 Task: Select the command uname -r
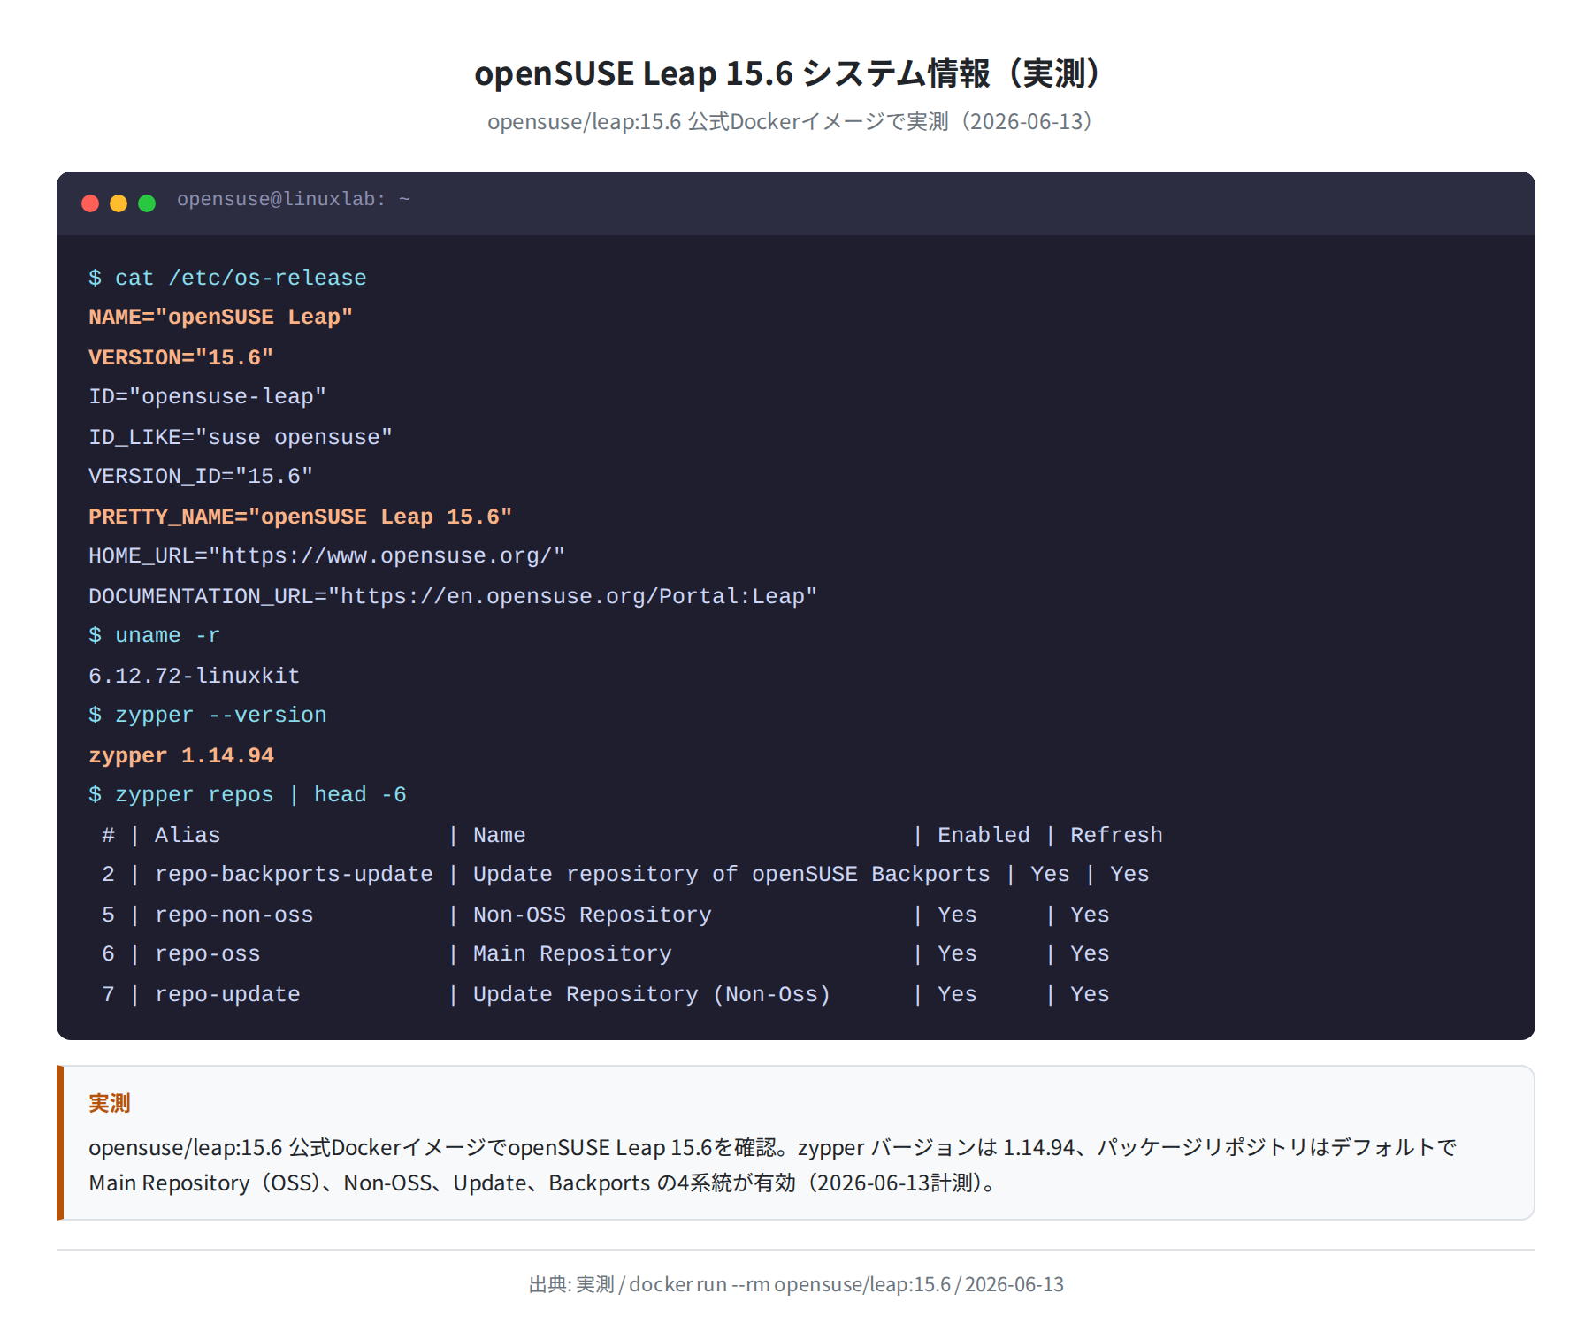pos(154,635)
